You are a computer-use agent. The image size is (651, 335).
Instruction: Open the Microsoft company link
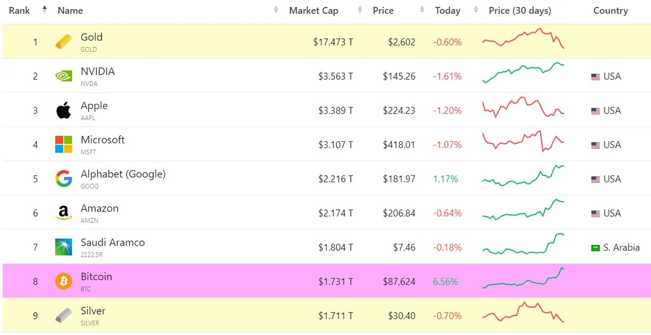pyautogui.click(x=103, y=140)
